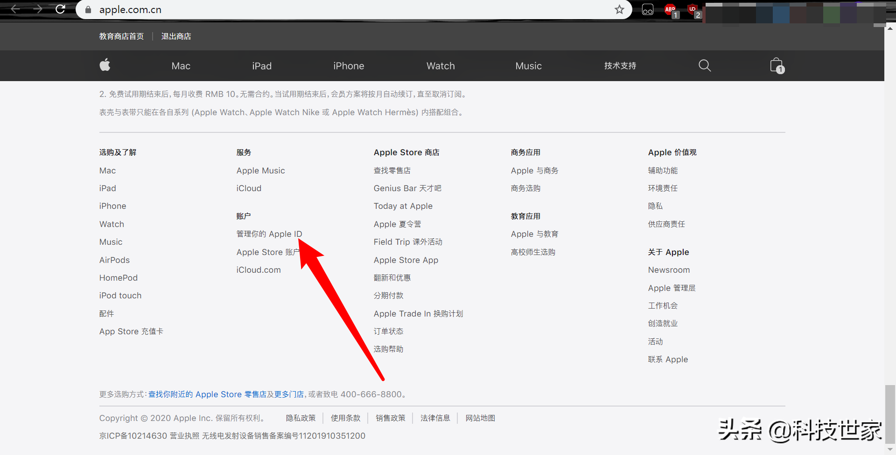Select Mac in the navigation bar
896x455 pixels.
pyautogui.click(x=181, y=66)
